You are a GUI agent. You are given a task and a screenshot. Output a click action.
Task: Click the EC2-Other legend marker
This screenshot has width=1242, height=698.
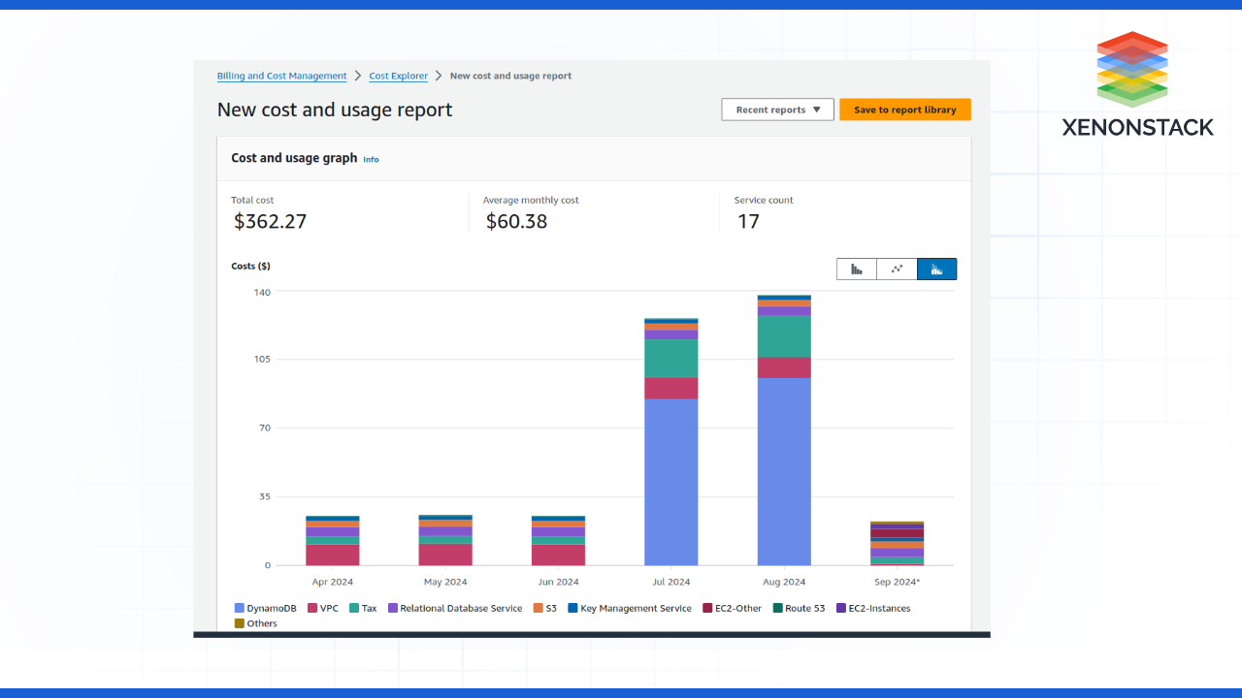pos(707,608)
